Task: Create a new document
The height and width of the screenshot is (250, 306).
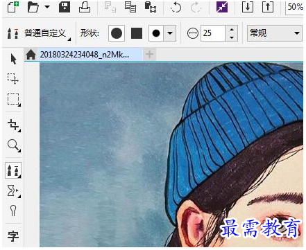Action: point(13,7)
